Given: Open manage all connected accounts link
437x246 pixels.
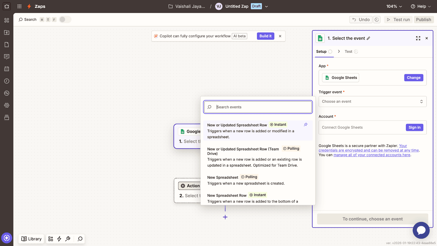Looking at the screenshot, I should (372, 155).
